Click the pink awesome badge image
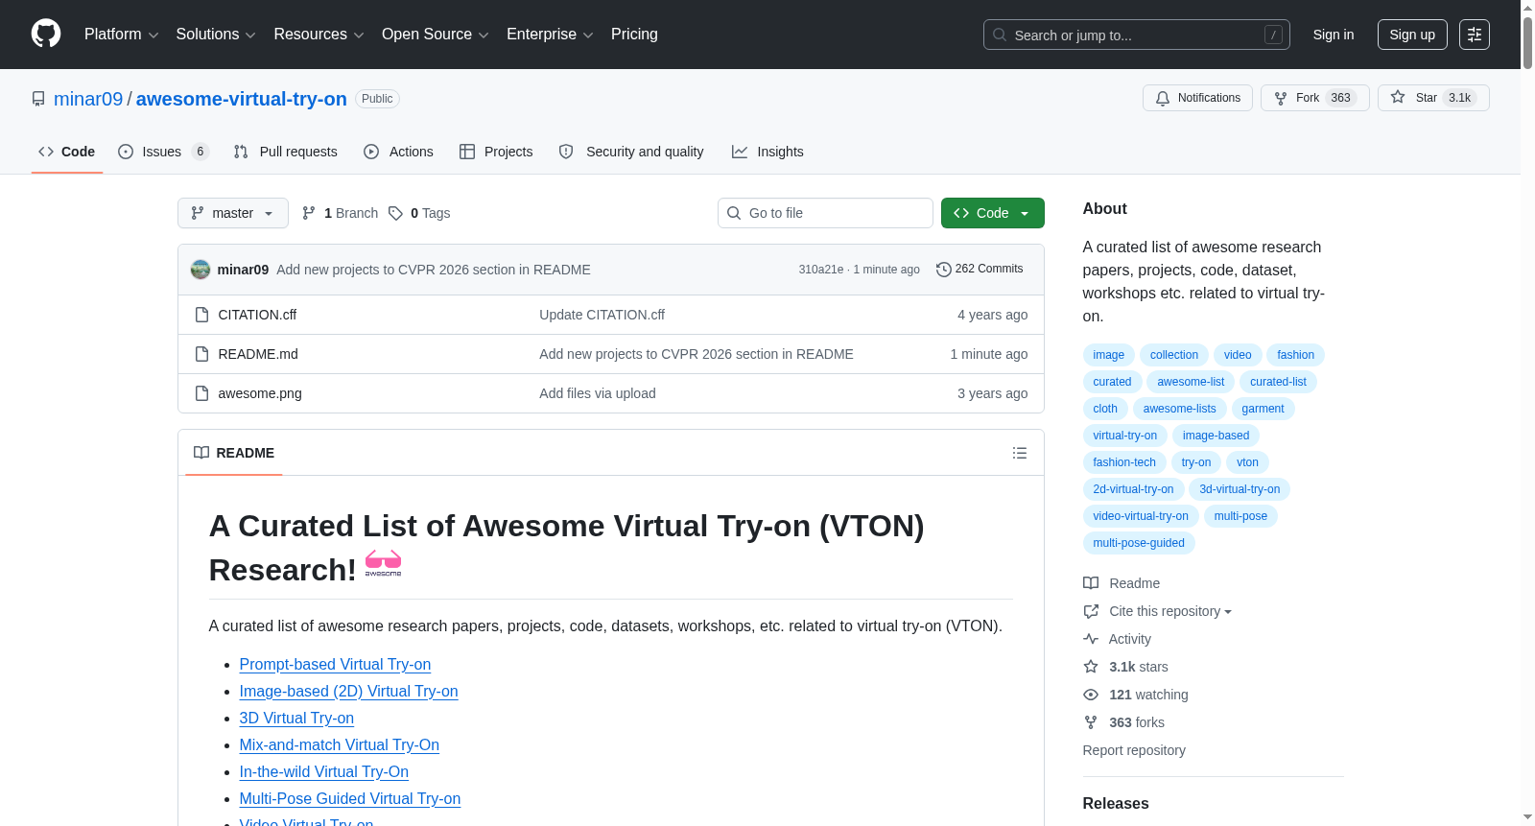Viewport: 1535px width, 826px height. click(x=383, y=563)
